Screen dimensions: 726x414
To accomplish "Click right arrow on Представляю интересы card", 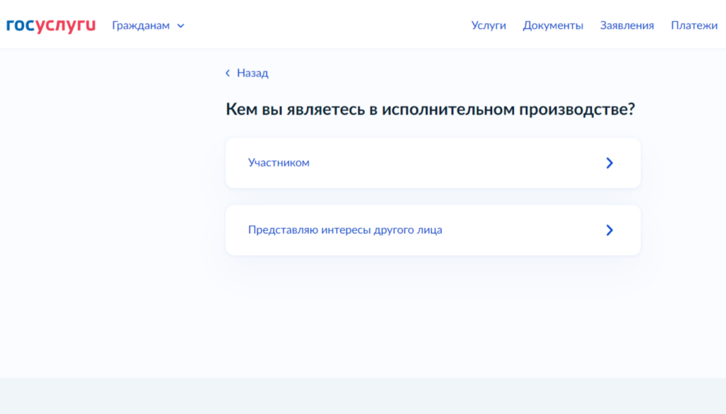I will pos(609,230).
